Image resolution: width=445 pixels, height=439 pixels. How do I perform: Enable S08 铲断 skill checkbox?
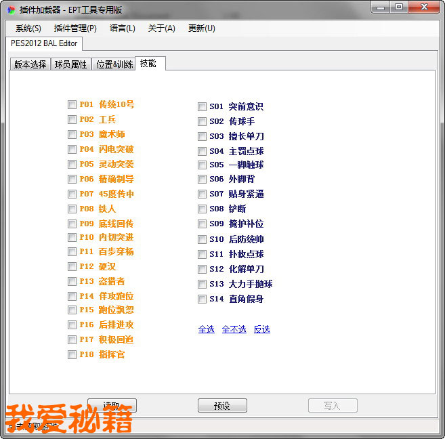202,209
